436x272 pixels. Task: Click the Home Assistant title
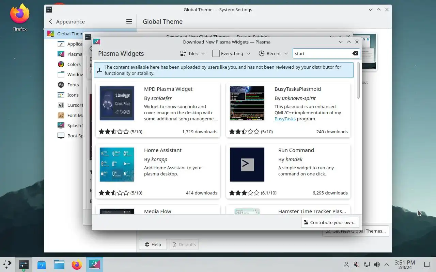[x=163, y=150]
